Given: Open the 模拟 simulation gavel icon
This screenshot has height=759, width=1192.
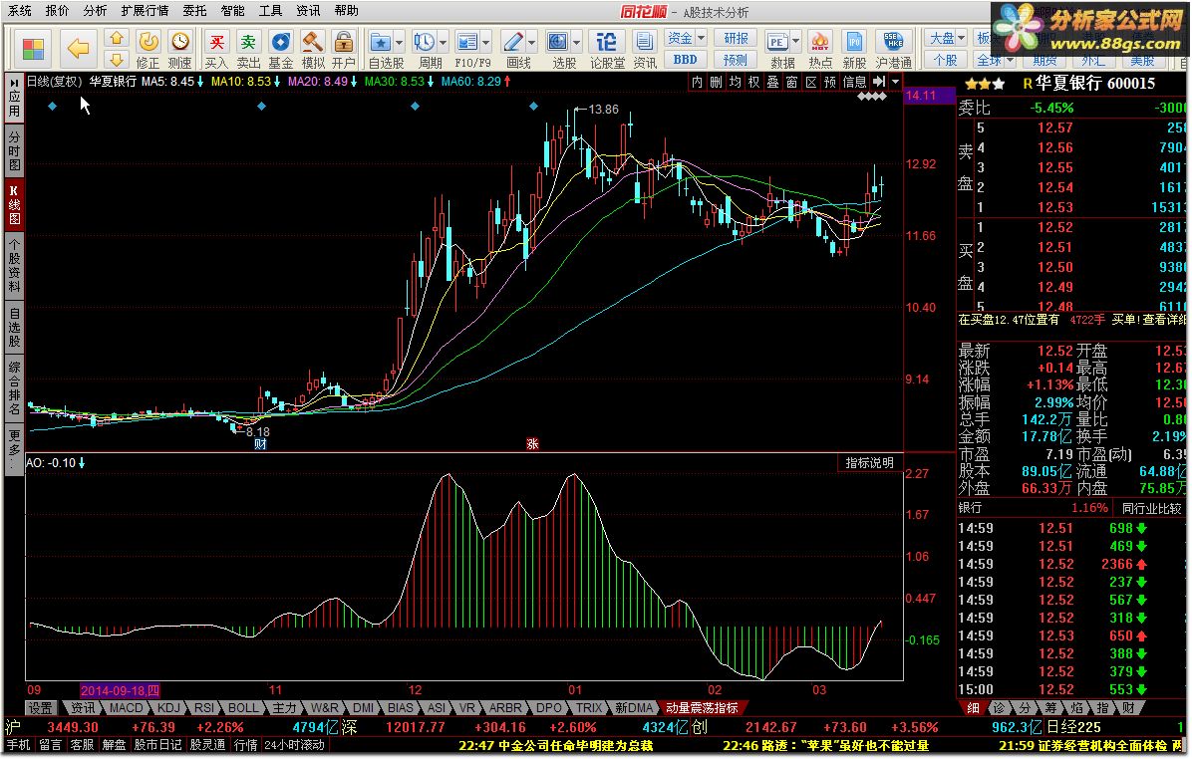Looking at the screenshot, I should [x=312, y=42].
